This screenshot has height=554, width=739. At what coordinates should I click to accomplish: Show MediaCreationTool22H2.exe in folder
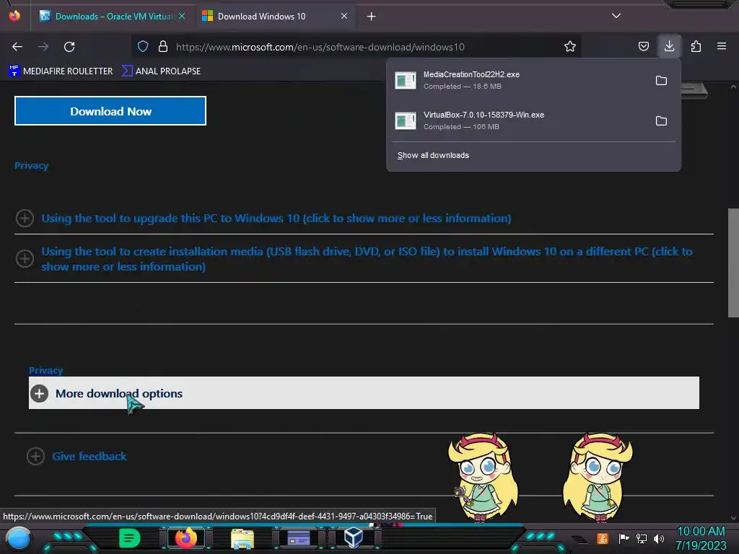[x=661, y=81]
